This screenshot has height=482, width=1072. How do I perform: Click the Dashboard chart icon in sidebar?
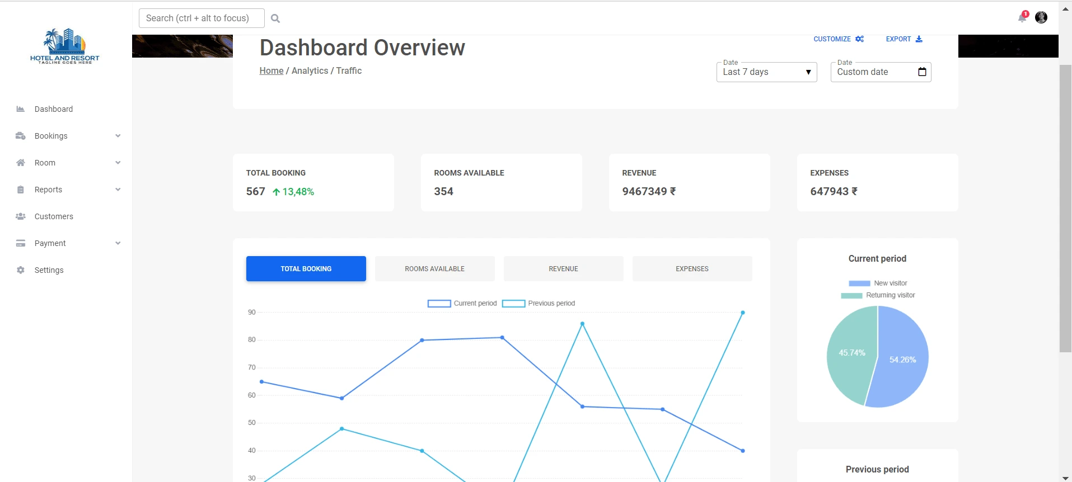point(21,109)
